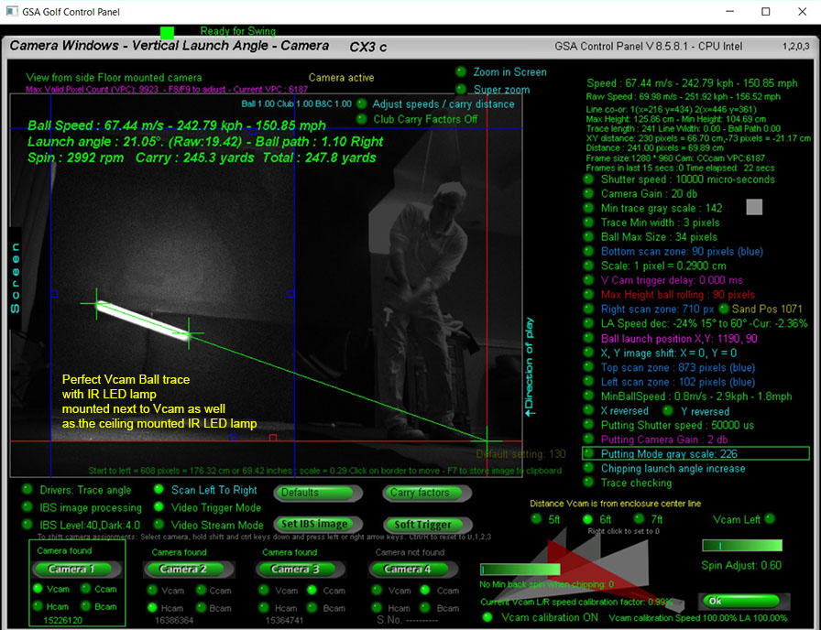Click gray color swatch beside Min trace gray scale
821x630 pixels.
click(754, 207)
